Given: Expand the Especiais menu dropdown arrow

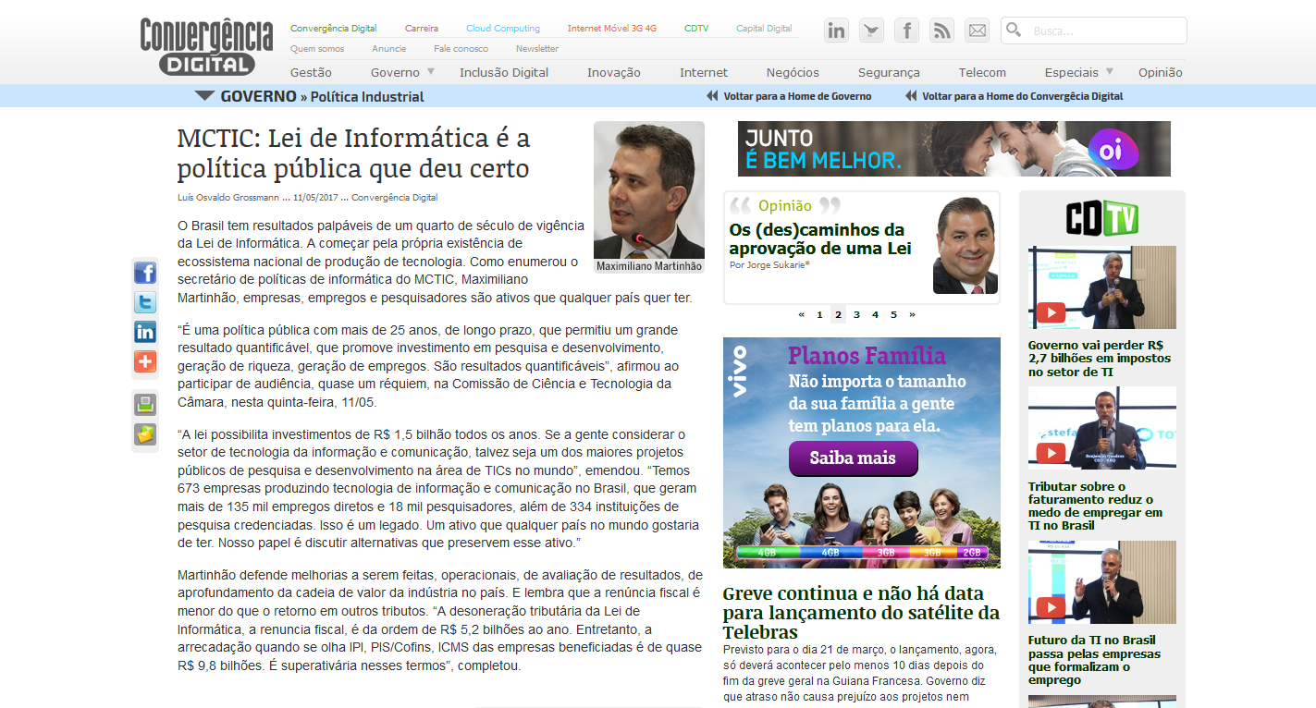Looking at the screenshot, I should [1109, 72].
